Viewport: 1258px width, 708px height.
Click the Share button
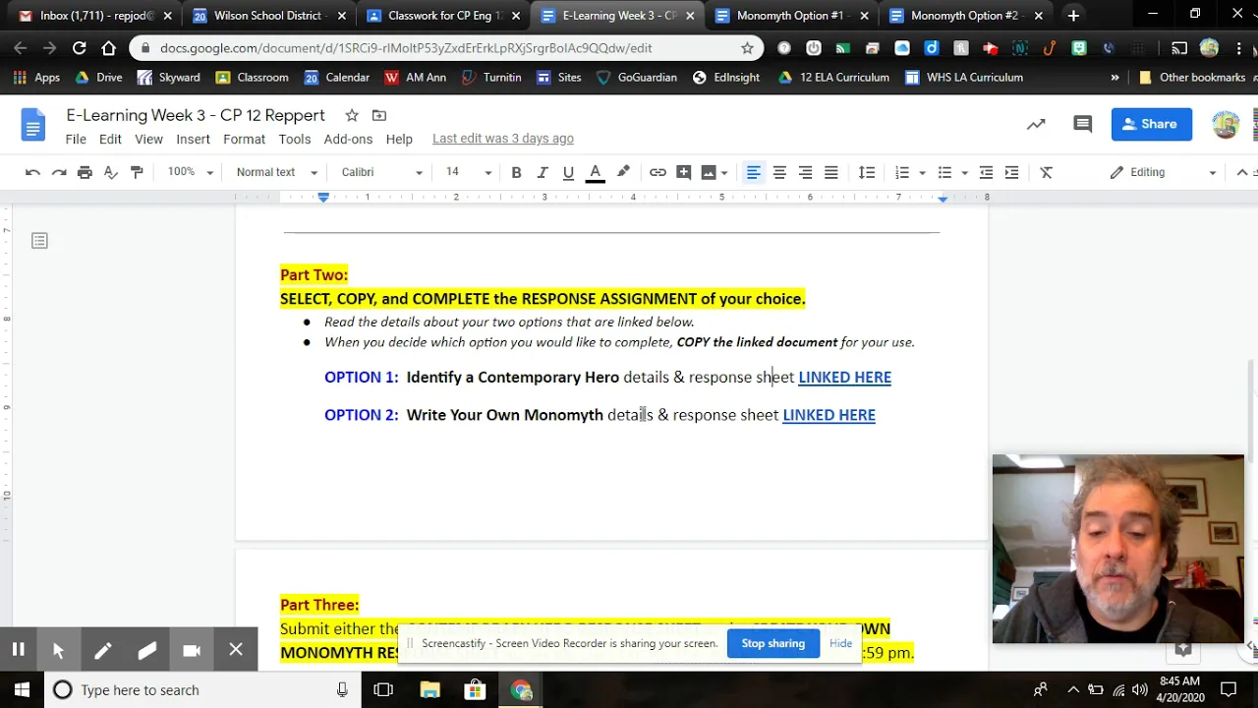click(x=1151, y=124)
